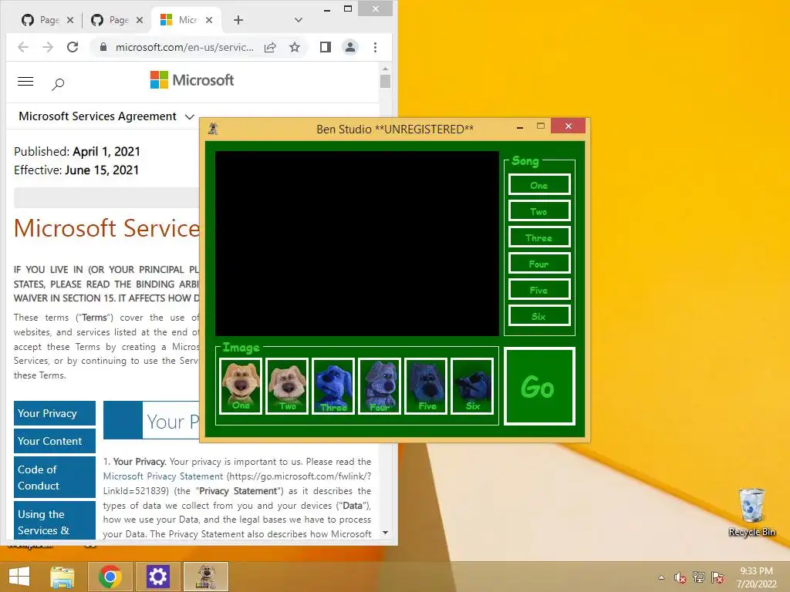This screenshot has height=592, width=790.
Task: Switch to the second GitHub Page tab
Action: coord(111,20)
